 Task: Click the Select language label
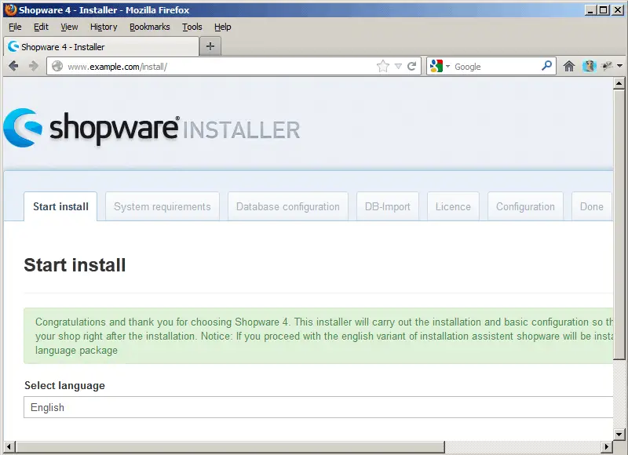tap(65, 385)
